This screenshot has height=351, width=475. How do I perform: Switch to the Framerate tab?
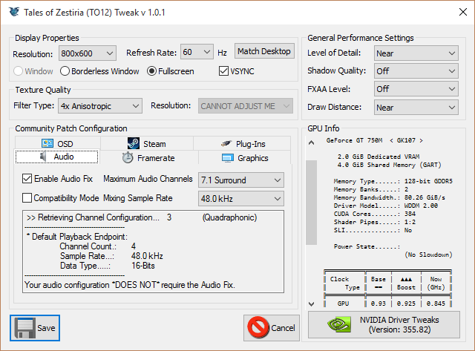148,157
